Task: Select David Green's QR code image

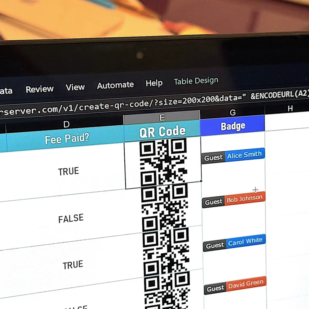Action: tap(168, 290)
